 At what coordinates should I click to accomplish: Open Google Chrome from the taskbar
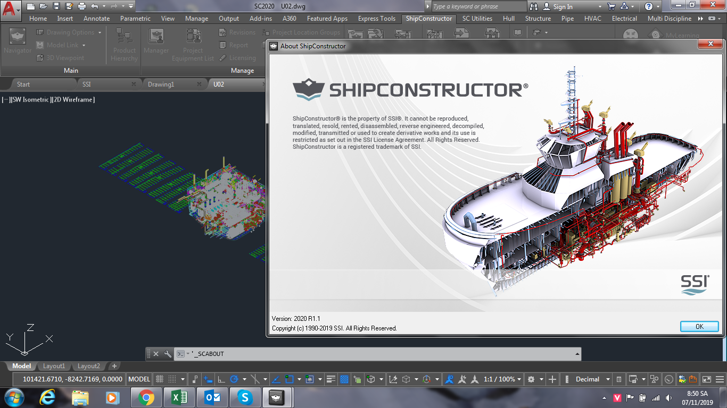146,397
